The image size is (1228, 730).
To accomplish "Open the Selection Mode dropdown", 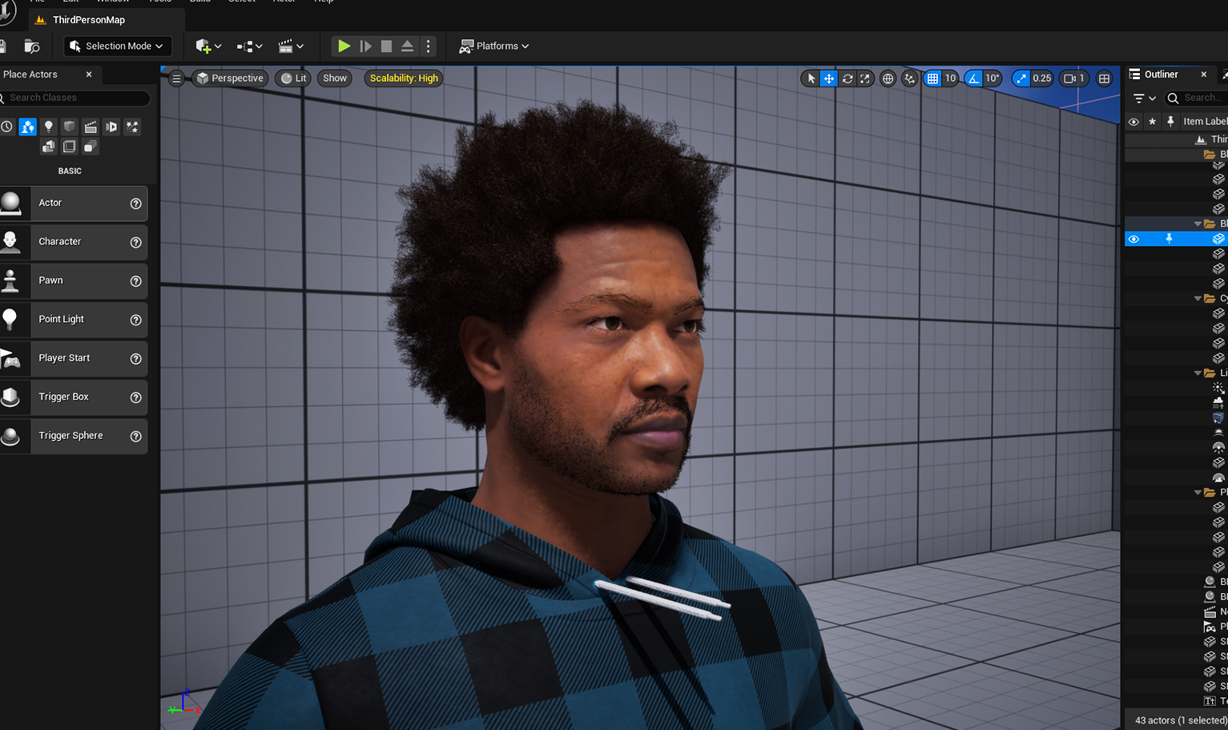I will click(118, 46).
